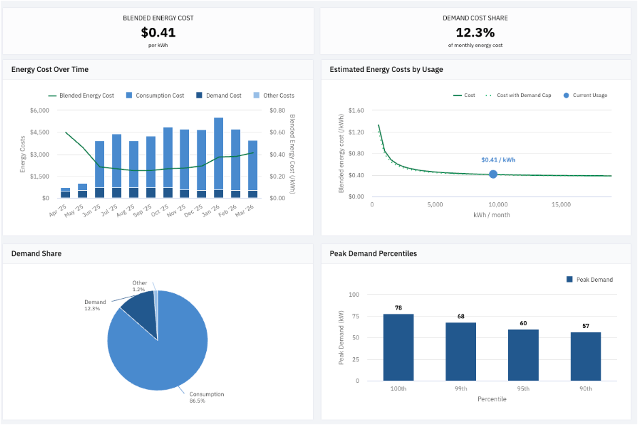Click the 78 bar value label
Screen dimensions: 638x425
pyautogui.click(x=399, y=308)
